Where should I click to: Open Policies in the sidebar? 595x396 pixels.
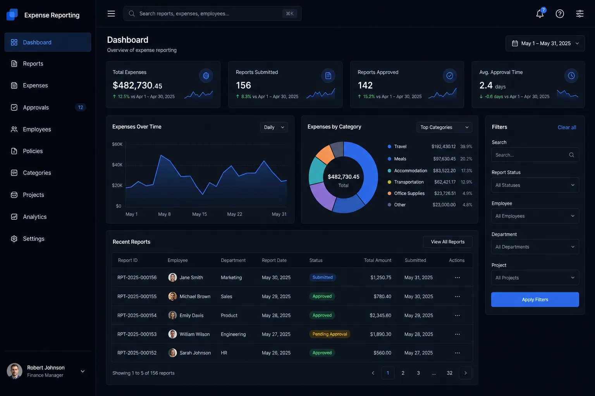click(48, 151)
